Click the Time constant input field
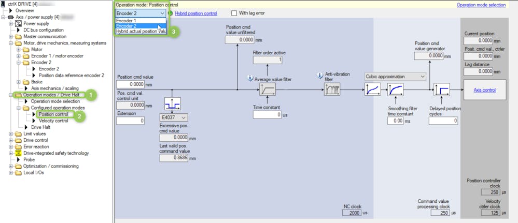The height and width of the screenshot is (223, 518). pyautogui.click(x=267, y=115)
